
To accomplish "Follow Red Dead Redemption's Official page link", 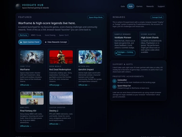I will (55, 85).
